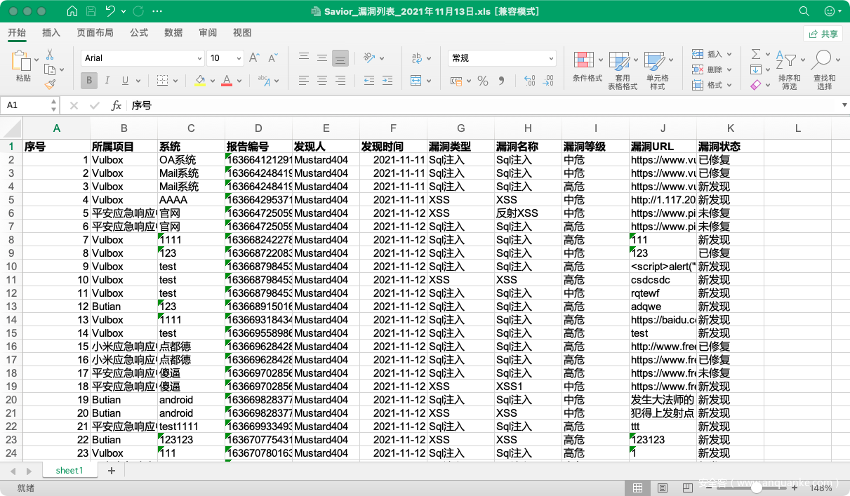850x496 pixels.
Task: Open the 公式 ribbon tab
Action: [139, 33]
